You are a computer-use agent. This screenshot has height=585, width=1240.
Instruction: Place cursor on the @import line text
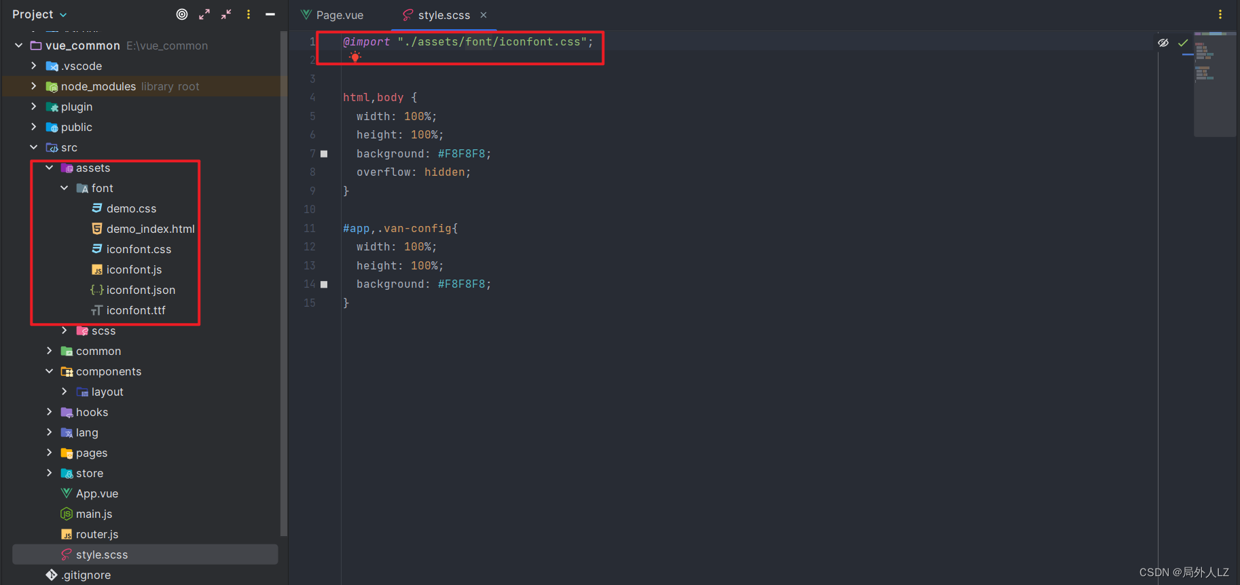pyautogui.click(x=468, y=42)
